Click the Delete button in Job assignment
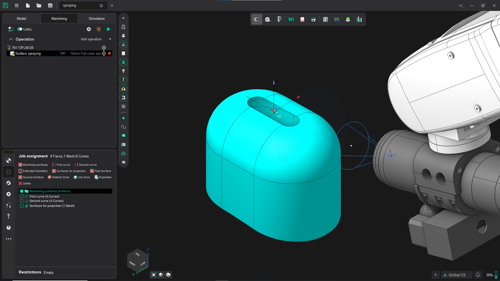500x281 pixels. 24,183
